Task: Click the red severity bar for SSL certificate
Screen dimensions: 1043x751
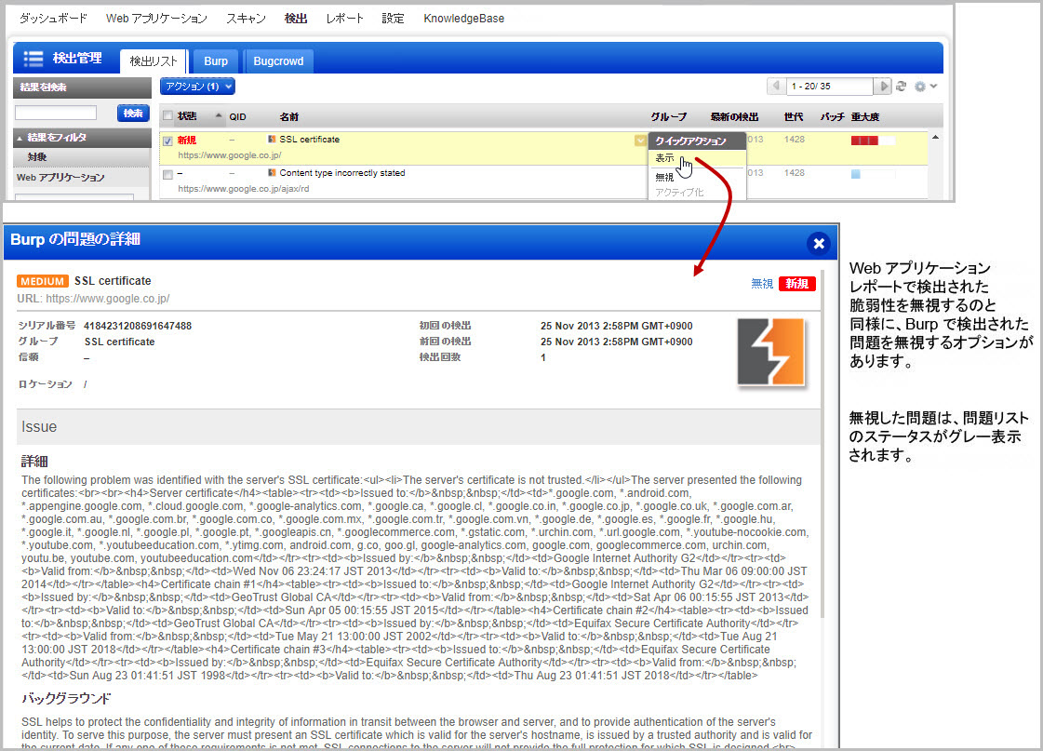Action: [864, 141]
